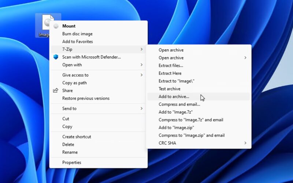Choose Compress to "Image.zip" and email
Screen dimensions: 293x183
(199, 135)
